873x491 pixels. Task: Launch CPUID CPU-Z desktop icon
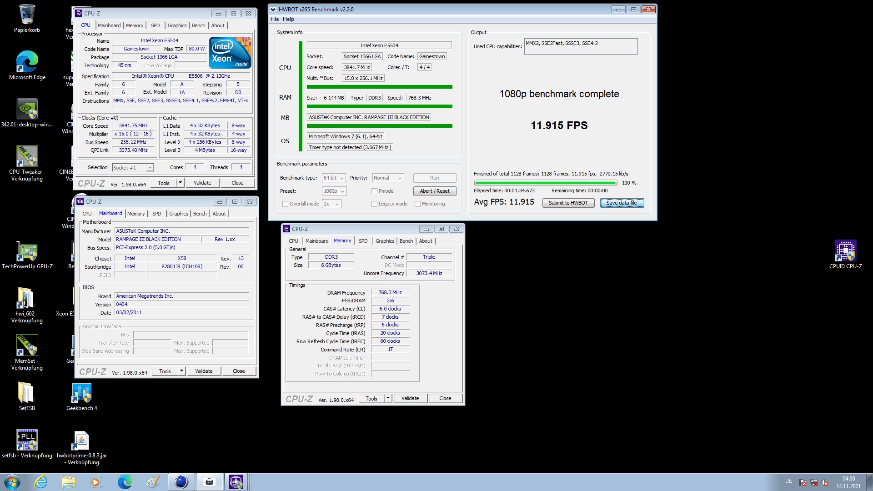click(x=845, y=254)
